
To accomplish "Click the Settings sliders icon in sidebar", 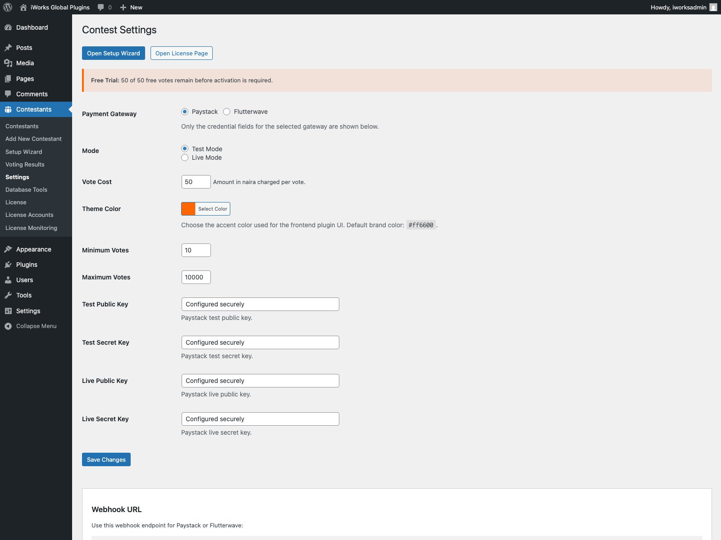I will tap(8, 311).
